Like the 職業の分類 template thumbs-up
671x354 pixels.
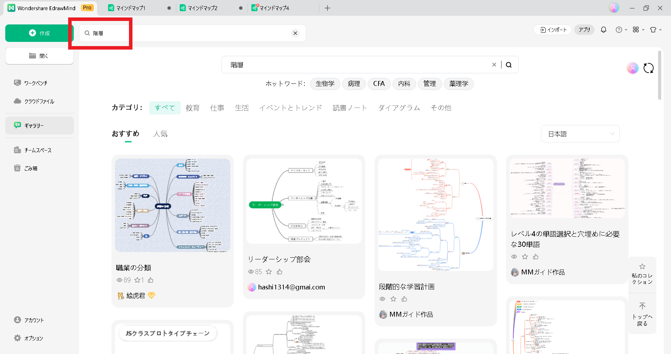151,280
